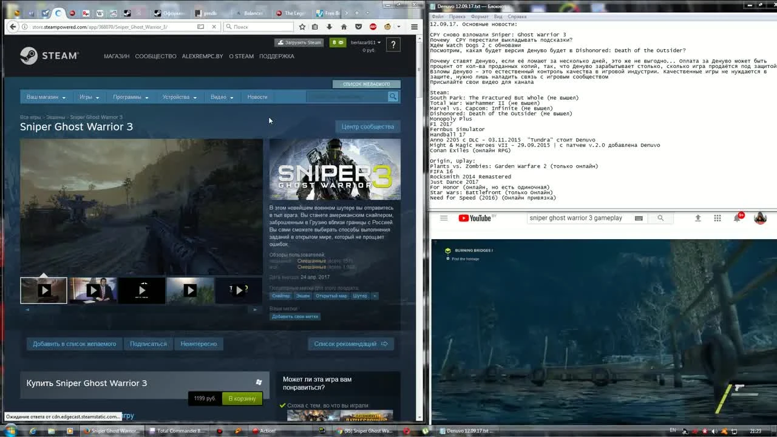
Task: Open the YouTube apps grid icon
Action: 718,218
